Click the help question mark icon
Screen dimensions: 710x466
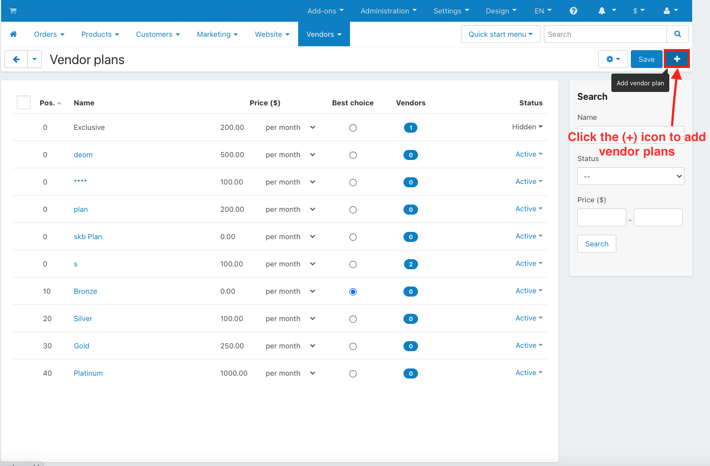coord(573,11)
